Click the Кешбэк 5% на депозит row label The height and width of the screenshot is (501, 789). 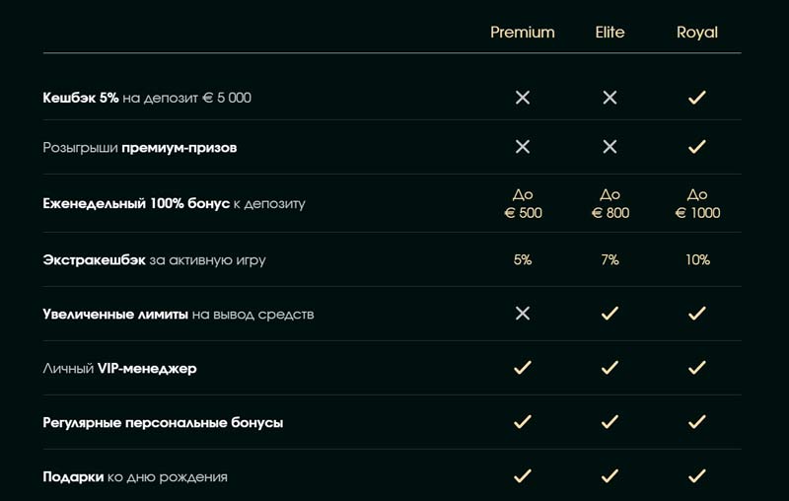tap(147, 98)
